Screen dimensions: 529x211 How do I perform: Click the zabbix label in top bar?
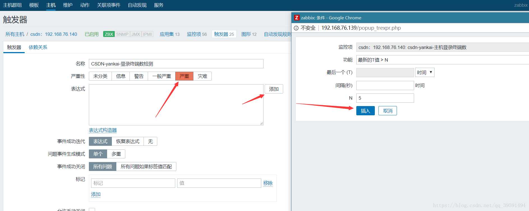tap(521, 5)
